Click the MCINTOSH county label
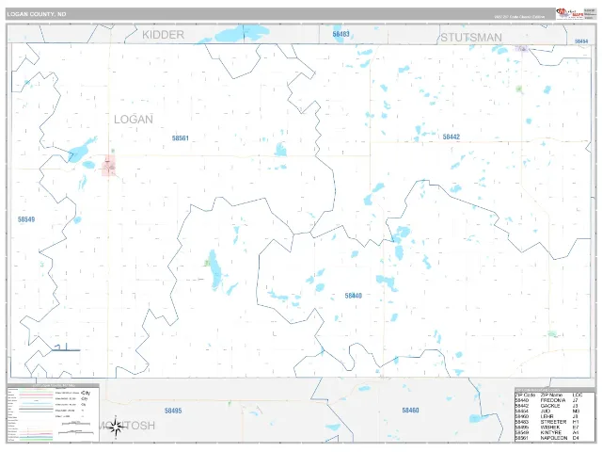Screen dimensions: 602x452 click(128, 426)
